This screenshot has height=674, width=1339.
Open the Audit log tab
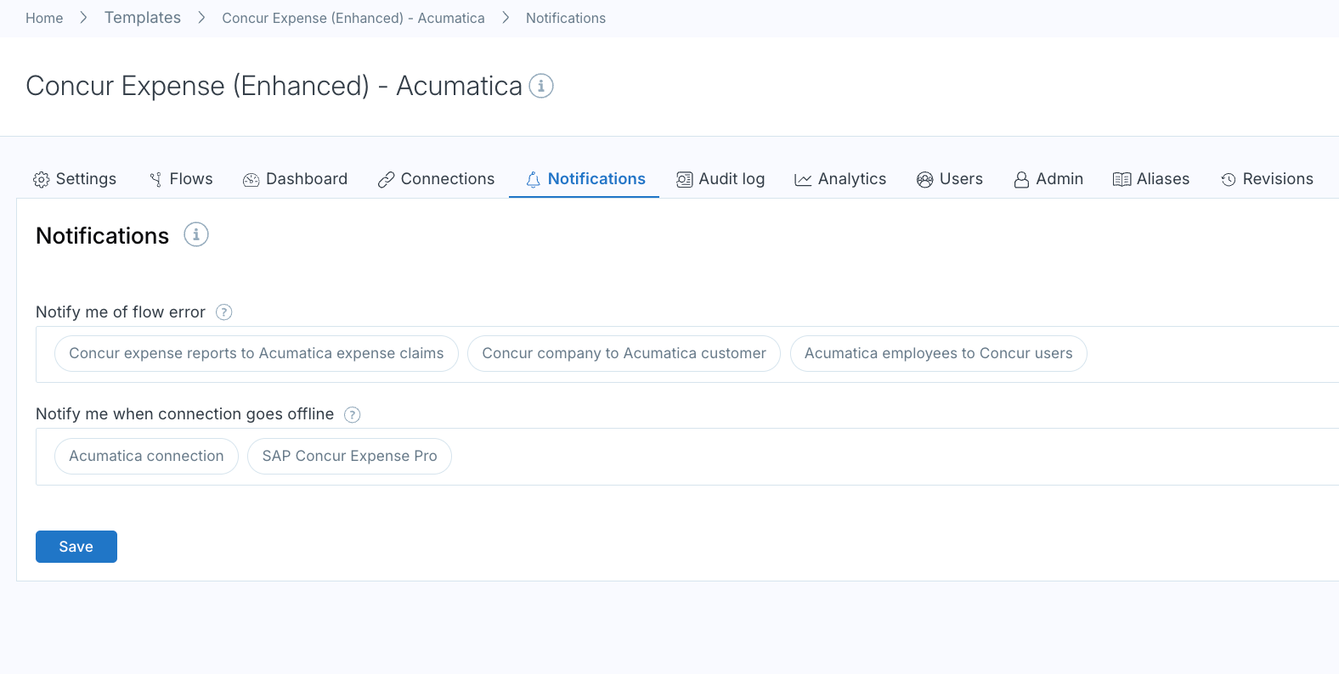click(720, 179)
